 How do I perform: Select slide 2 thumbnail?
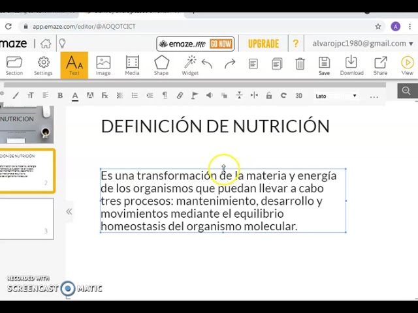click(x=27, y=171)
